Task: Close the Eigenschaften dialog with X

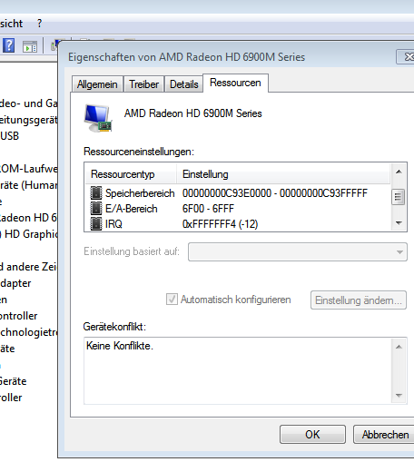Action: (x=406, y=56)
